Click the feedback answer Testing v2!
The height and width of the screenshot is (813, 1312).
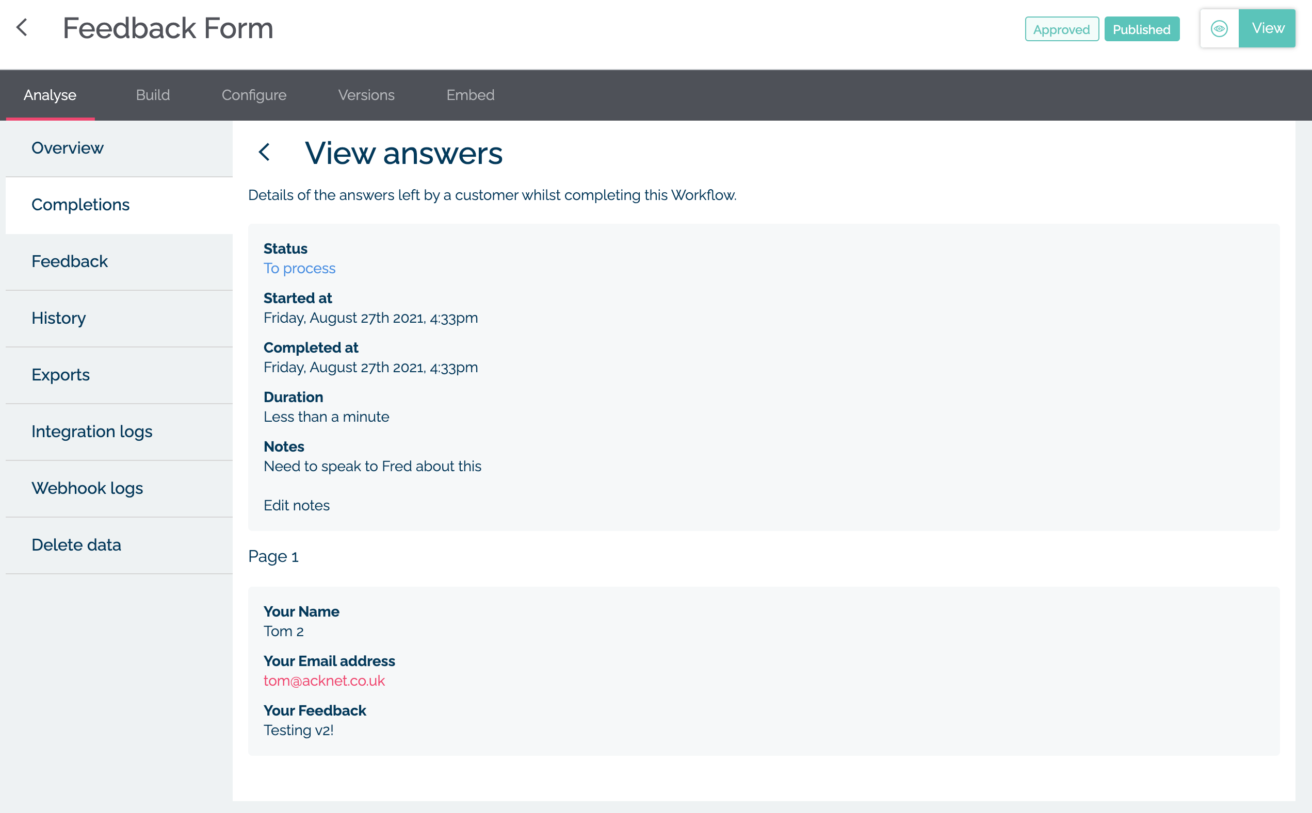pos(299,730)
